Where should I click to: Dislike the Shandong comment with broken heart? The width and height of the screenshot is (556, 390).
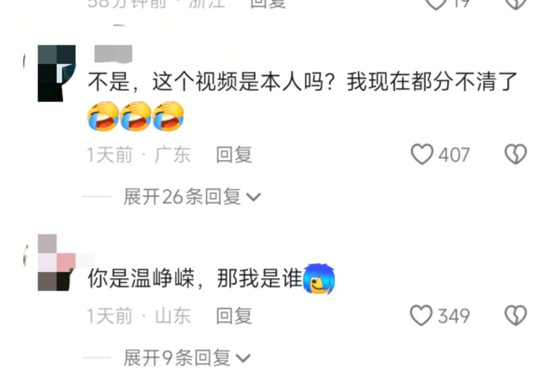pyautogui.click(x=516, y=315)
